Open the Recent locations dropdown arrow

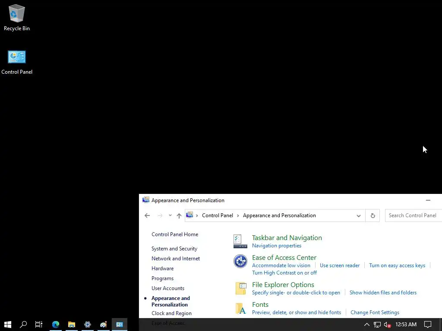[x=170, y=215]
